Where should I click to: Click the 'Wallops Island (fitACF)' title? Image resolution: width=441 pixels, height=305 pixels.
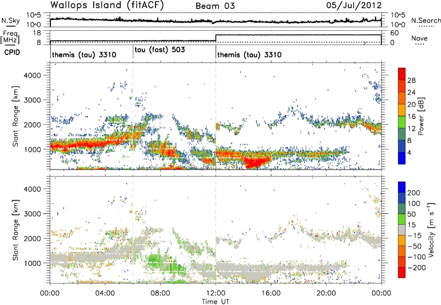tap(107, 6)
